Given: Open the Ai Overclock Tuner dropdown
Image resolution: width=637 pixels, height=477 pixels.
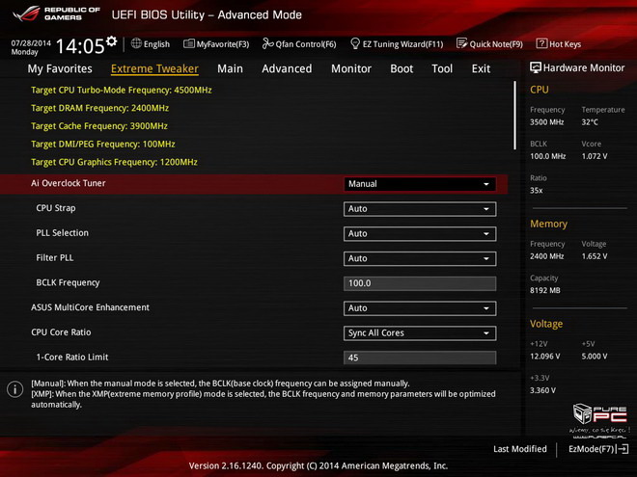Looking at the screenshot, I should pyautogui.click(x=420, y=184).
